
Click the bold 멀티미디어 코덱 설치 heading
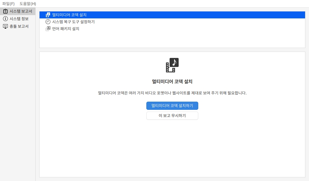(172, 81)
